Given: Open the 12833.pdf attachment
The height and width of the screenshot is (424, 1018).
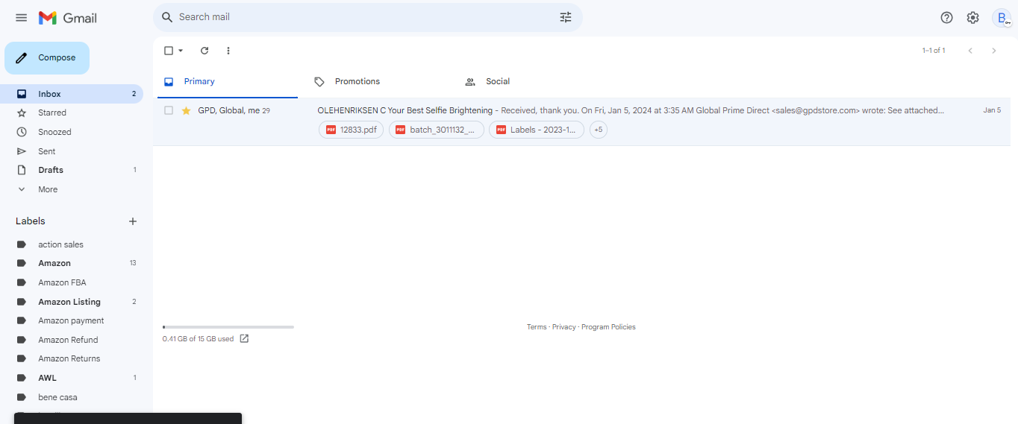Looking at the screenshot, I should tap(352, 130).
